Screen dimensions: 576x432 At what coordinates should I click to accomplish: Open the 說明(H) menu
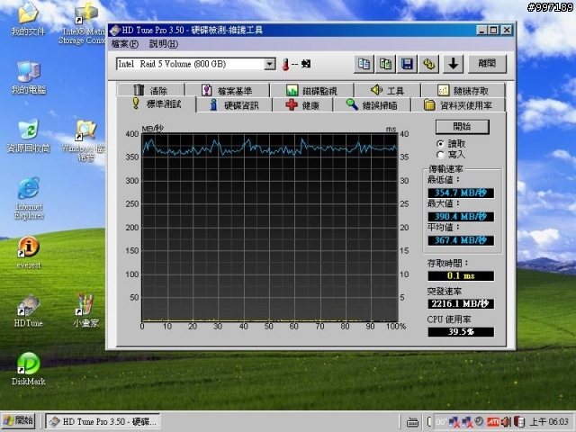click(x=164, y=44)
